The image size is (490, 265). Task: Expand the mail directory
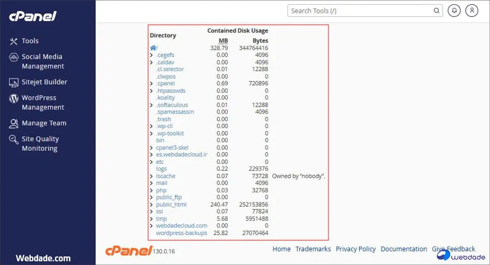(x=151, y=183)
